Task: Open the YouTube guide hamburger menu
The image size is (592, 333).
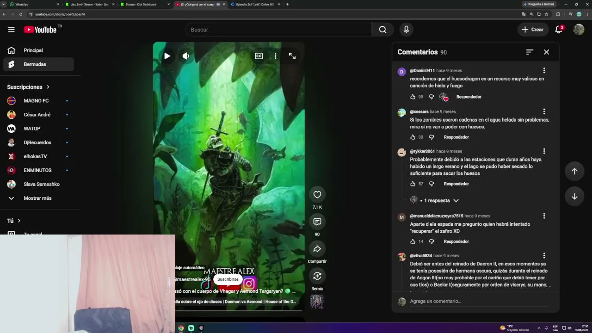Action: [x=11, y=30]
